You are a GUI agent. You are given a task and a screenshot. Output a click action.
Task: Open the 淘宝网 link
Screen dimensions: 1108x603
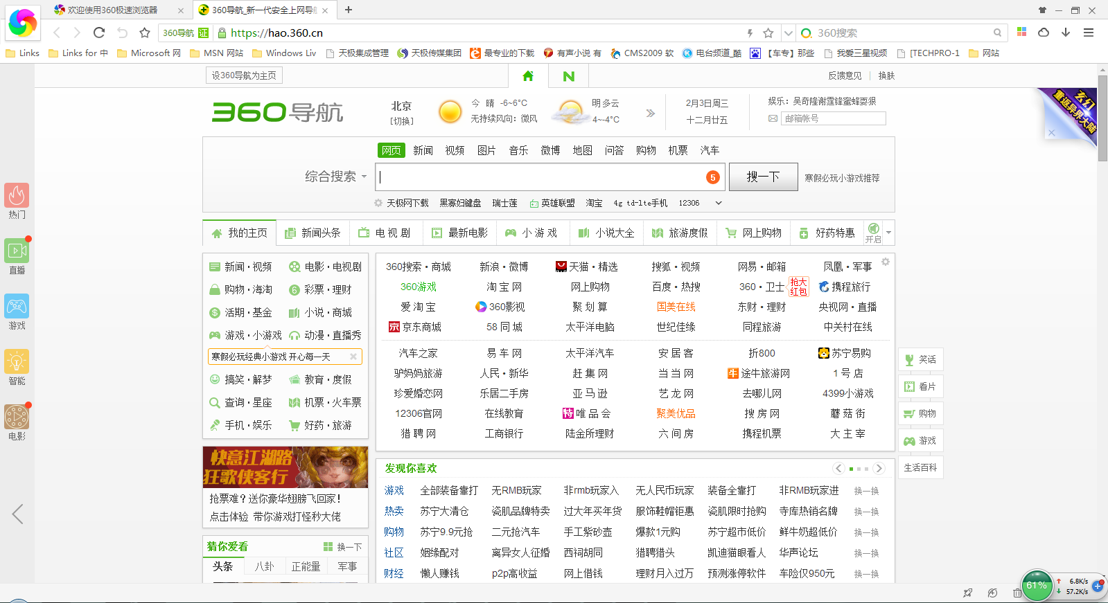[504, 287]
